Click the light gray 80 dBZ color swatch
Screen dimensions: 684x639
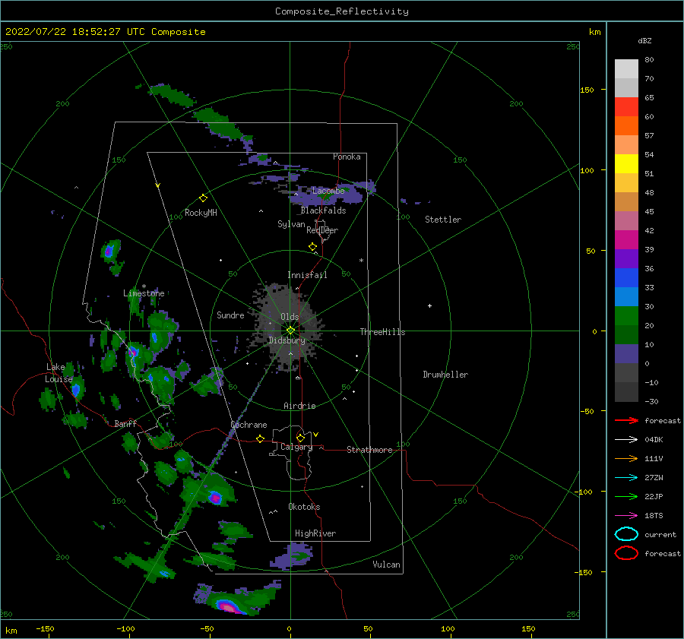(626, 68)
